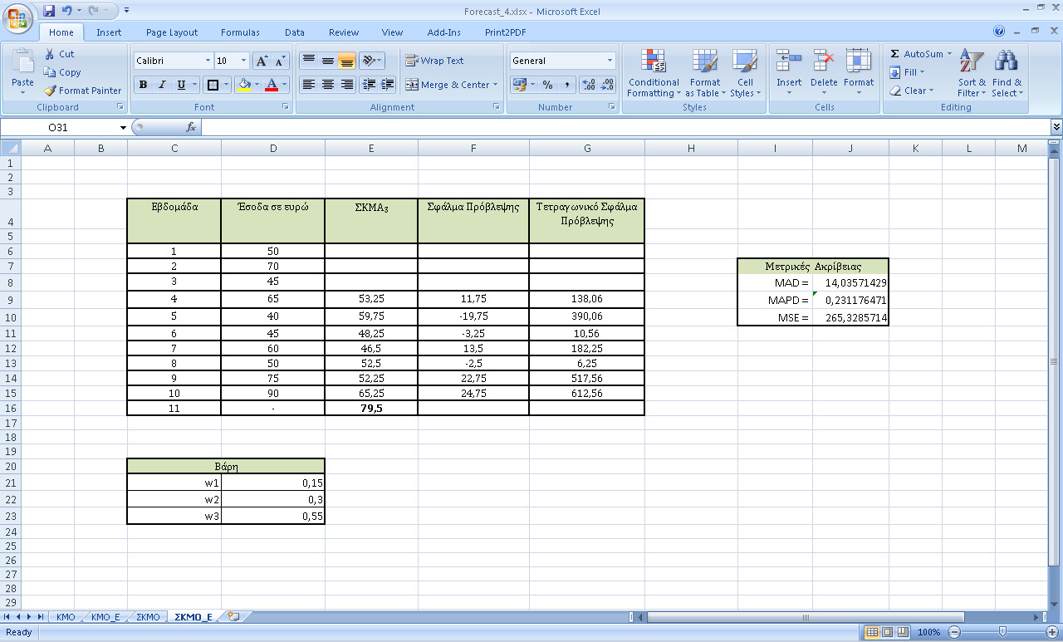Decrease font size with Shrink Font icon
This screenshot has width=1063, height=642.
pos(280,61)
